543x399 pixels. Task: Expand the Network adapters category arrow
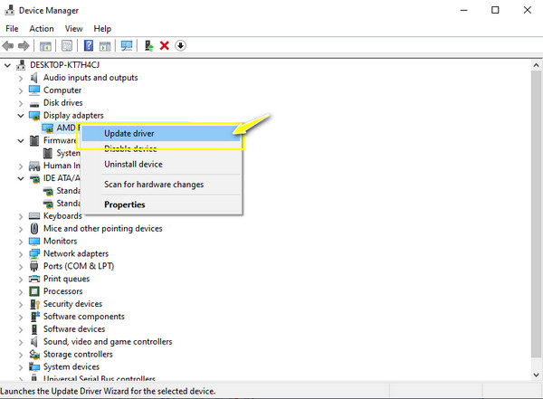tap(21, 254)
